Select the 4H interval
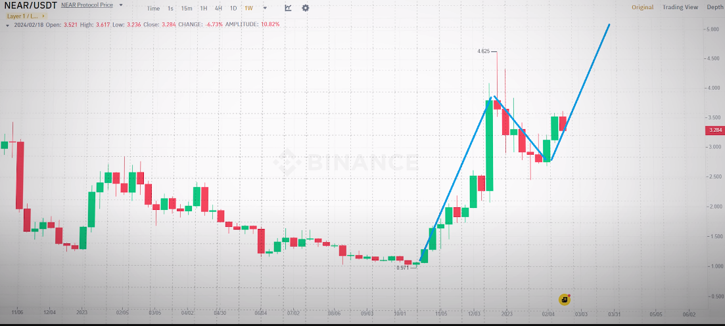Image resolution: width=725 pixels, height=326 pixels. pos(218,9)
